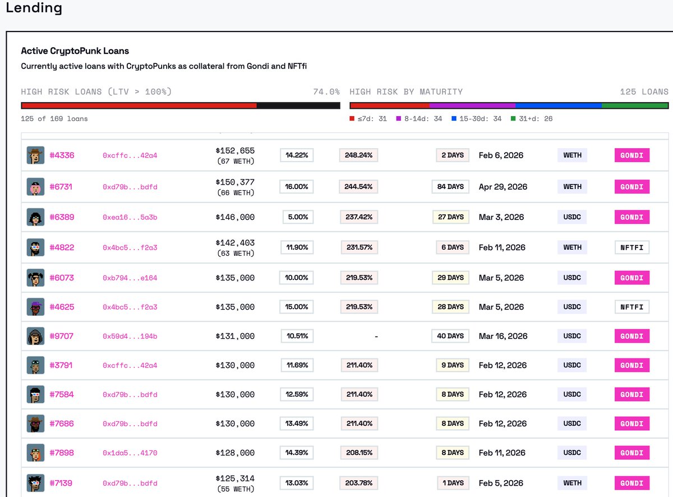Open the CryptoPunk #7686 avatar thumbnail

pos(35,424)
